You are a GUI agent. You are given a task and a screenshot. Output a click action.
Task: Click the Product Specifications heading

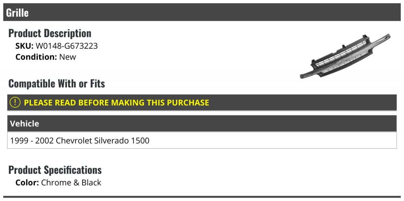click(55, 170)
